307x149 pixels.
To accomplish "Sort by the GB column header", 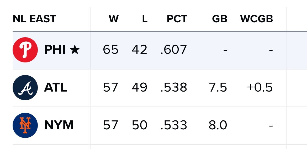I will click(x=220, y=19).
